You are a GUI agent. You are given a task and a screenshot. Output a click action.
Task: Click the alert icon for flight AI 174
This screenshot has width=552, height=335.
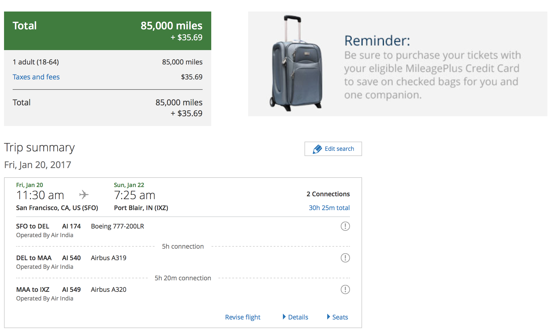(x=345, y=226)
